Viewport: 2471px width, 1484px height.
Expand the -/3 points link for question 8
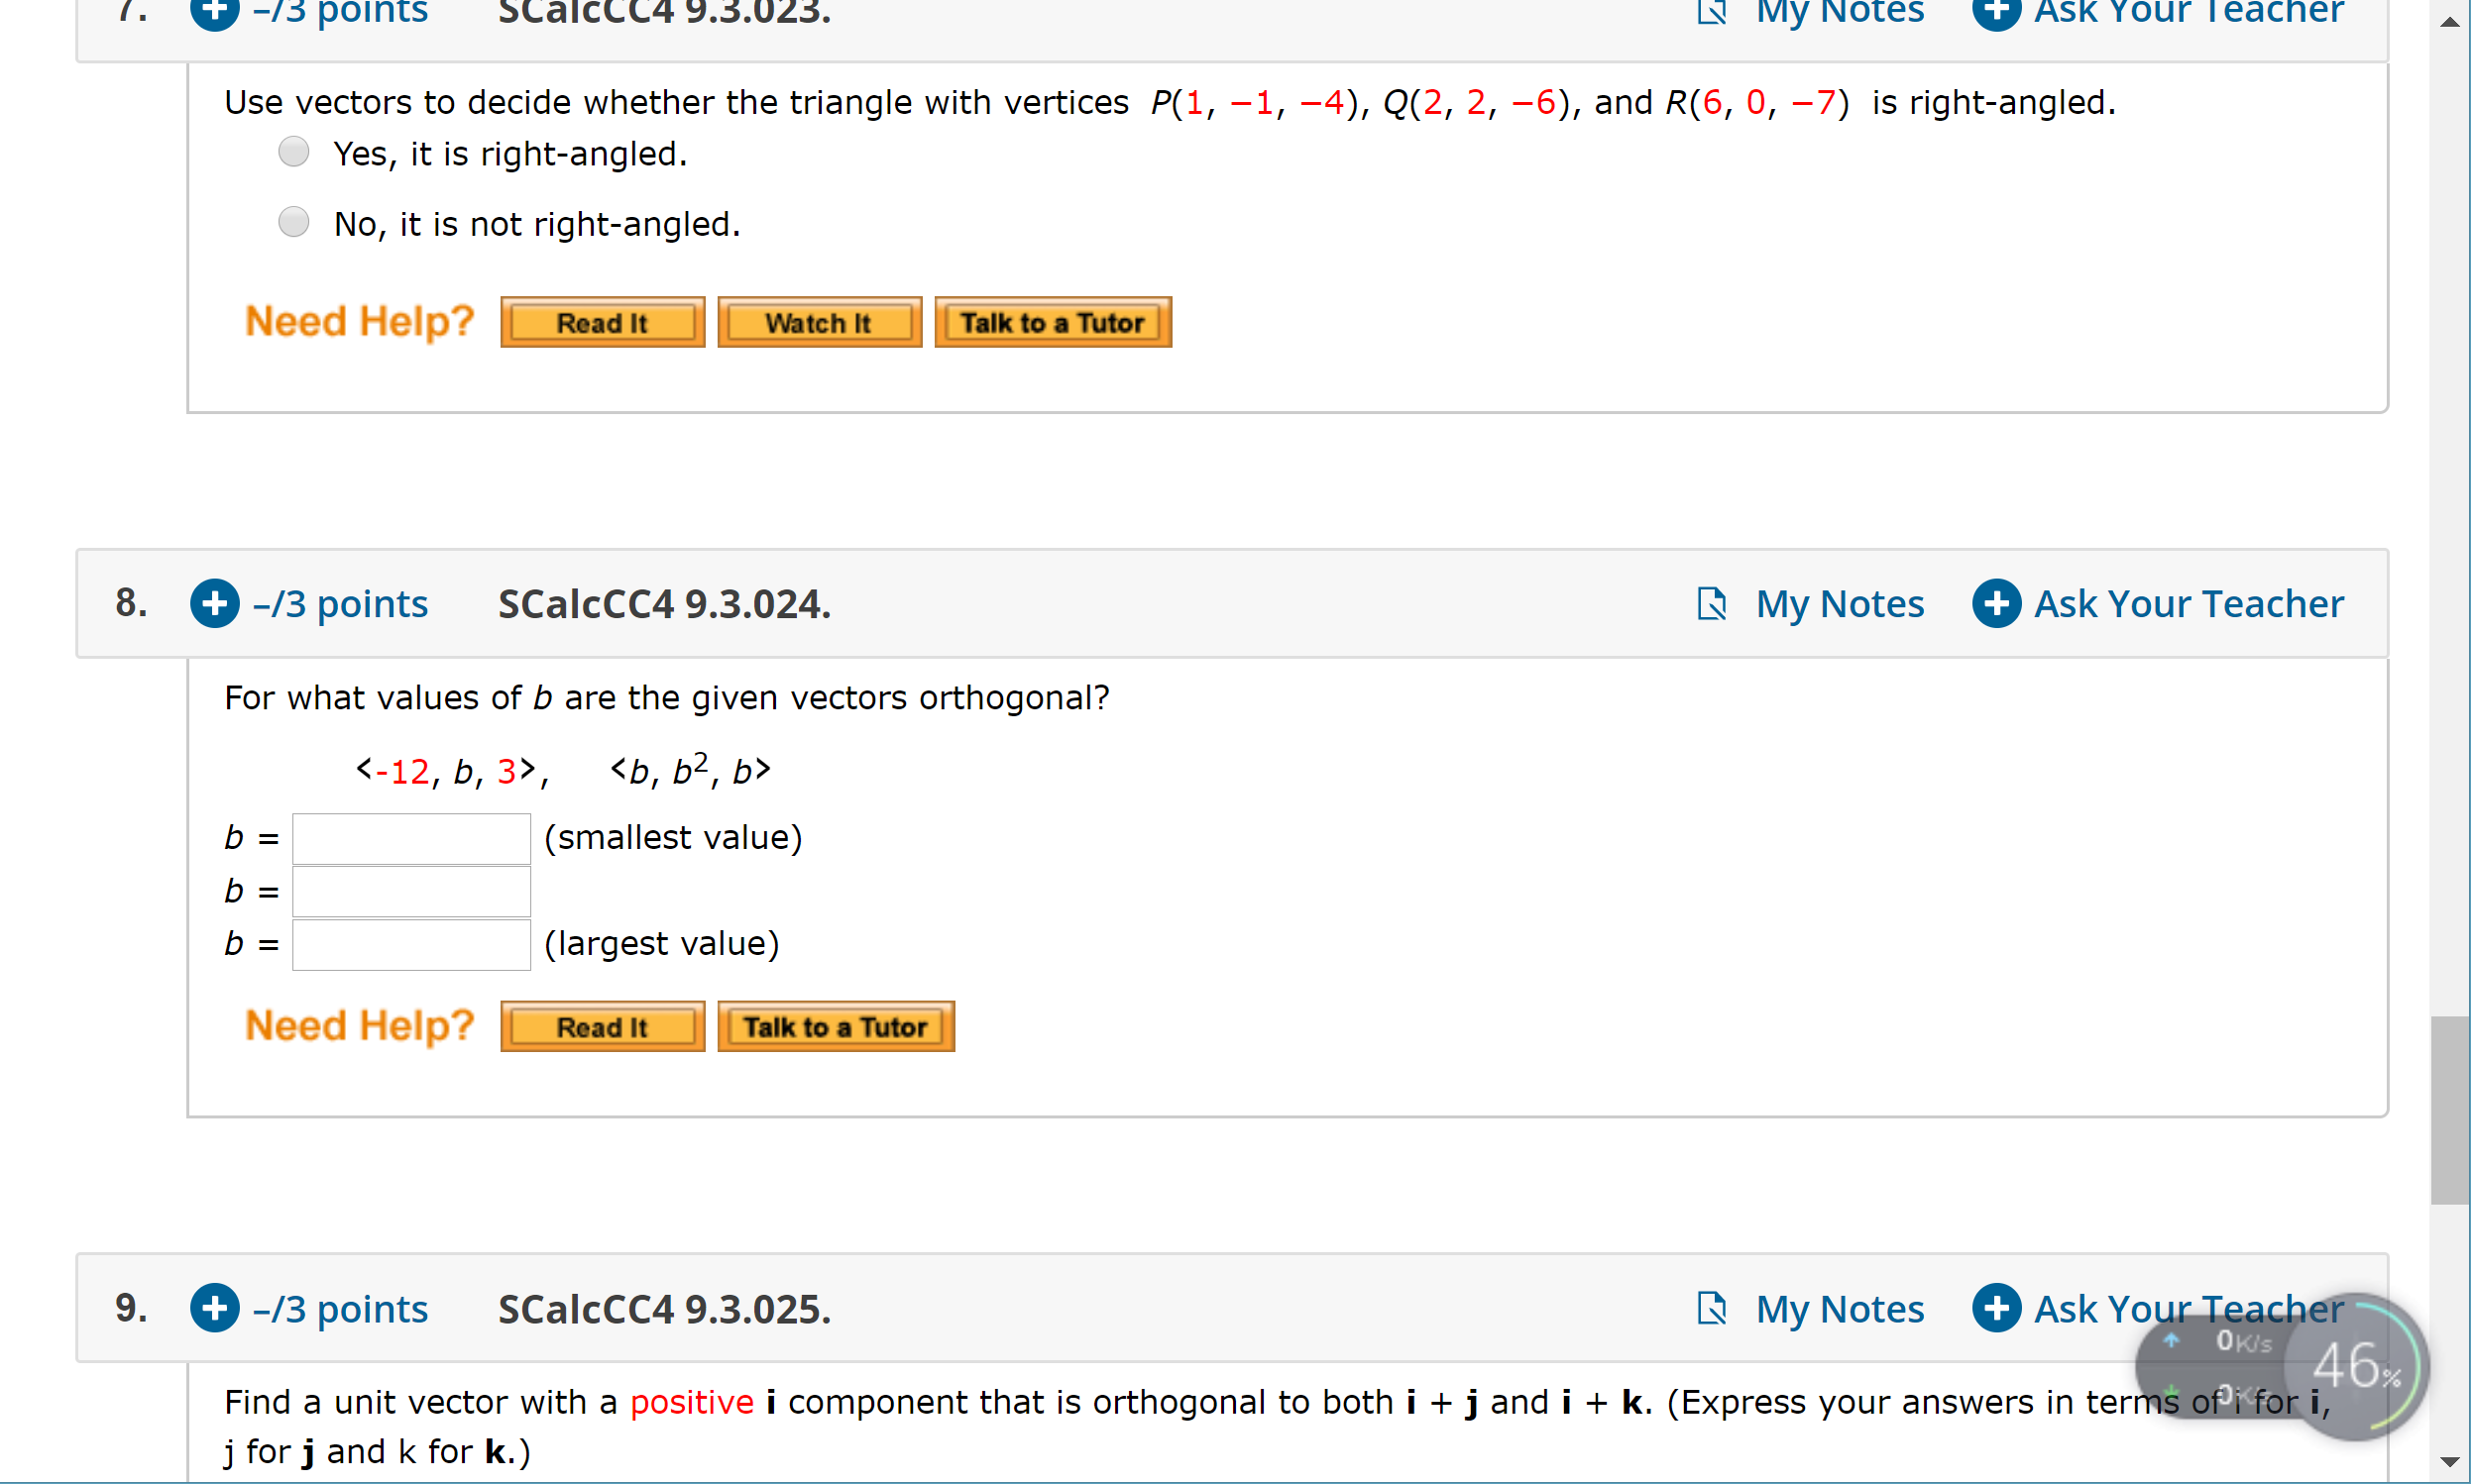click(340, 604)
